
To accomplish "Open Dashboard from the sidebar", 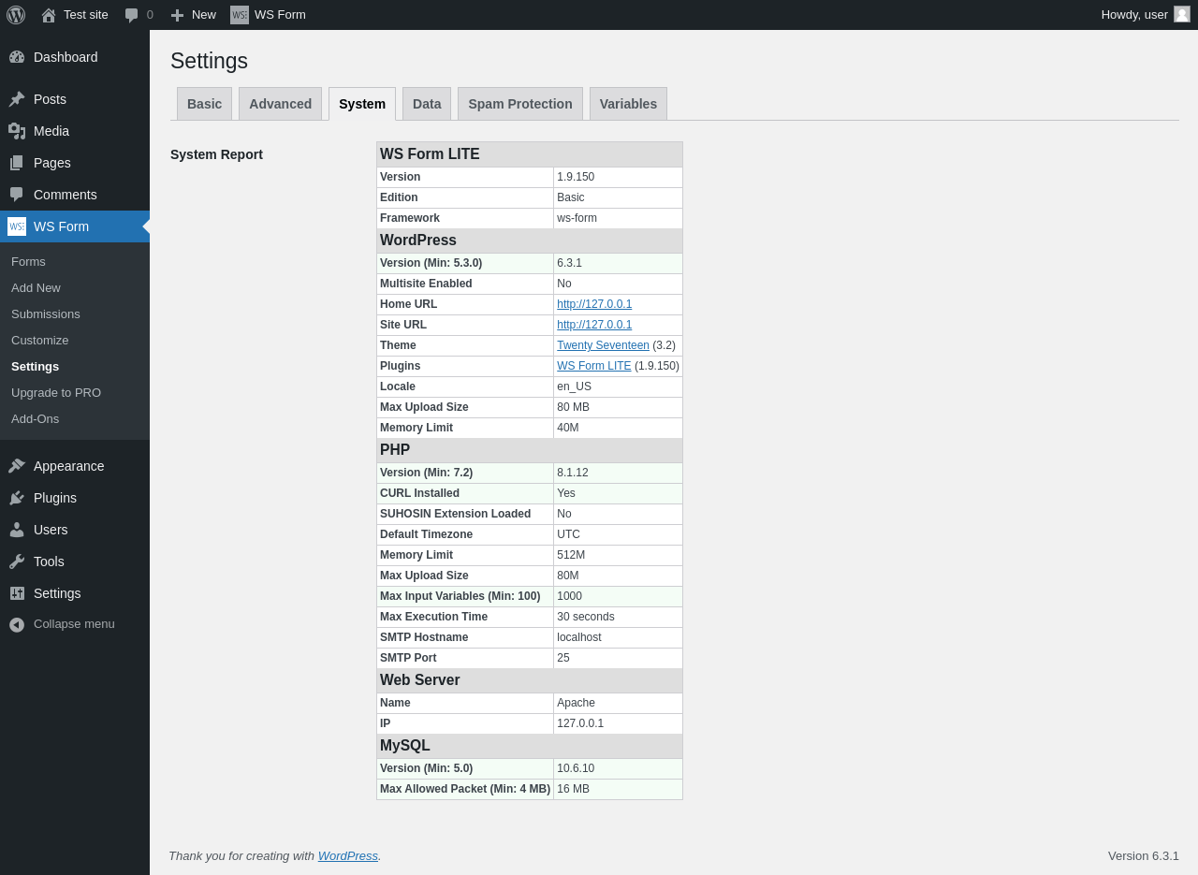I will 66,57.
